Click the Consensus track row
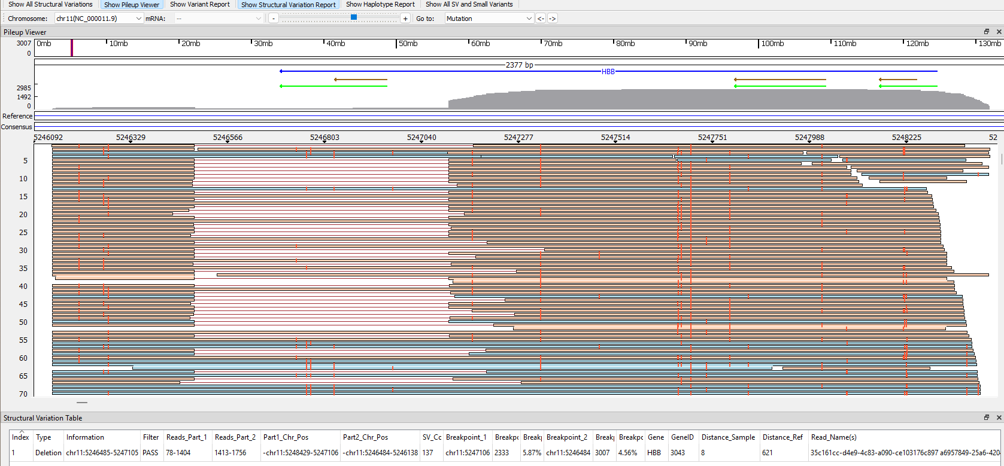Screen dimensions: 1004x466 tap(518, 127)
